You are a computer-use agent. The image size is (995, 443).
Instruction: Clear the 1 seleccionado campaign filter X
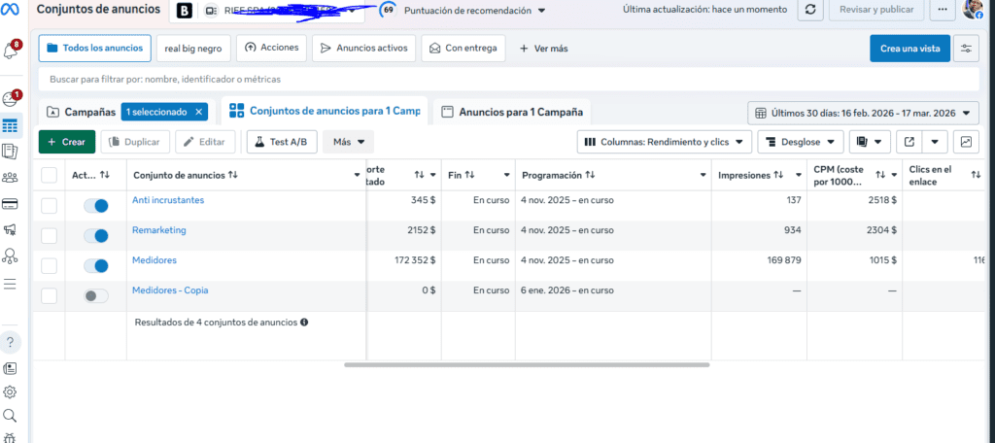tap(198, 112)
